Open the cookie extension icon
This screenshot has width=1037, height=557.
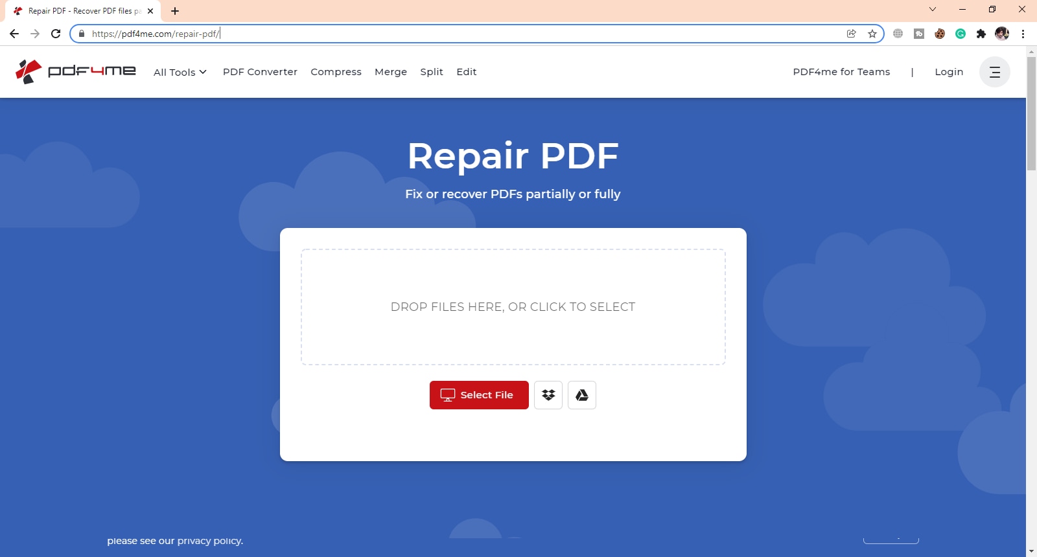point(940,34)
